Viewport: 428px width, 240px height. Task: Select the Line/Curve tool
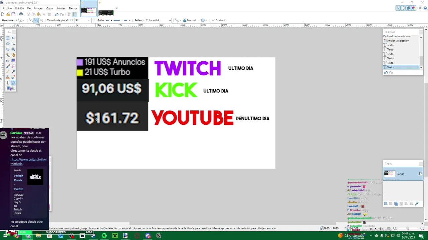click(x=13, y=83)
